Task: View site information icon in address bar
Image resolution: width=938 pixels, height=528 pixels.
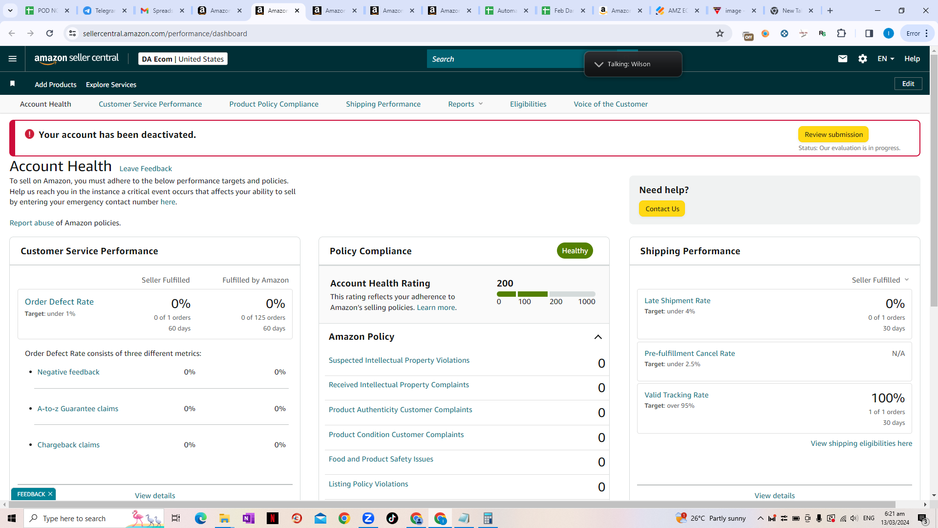Action: [x=72, y=33]
